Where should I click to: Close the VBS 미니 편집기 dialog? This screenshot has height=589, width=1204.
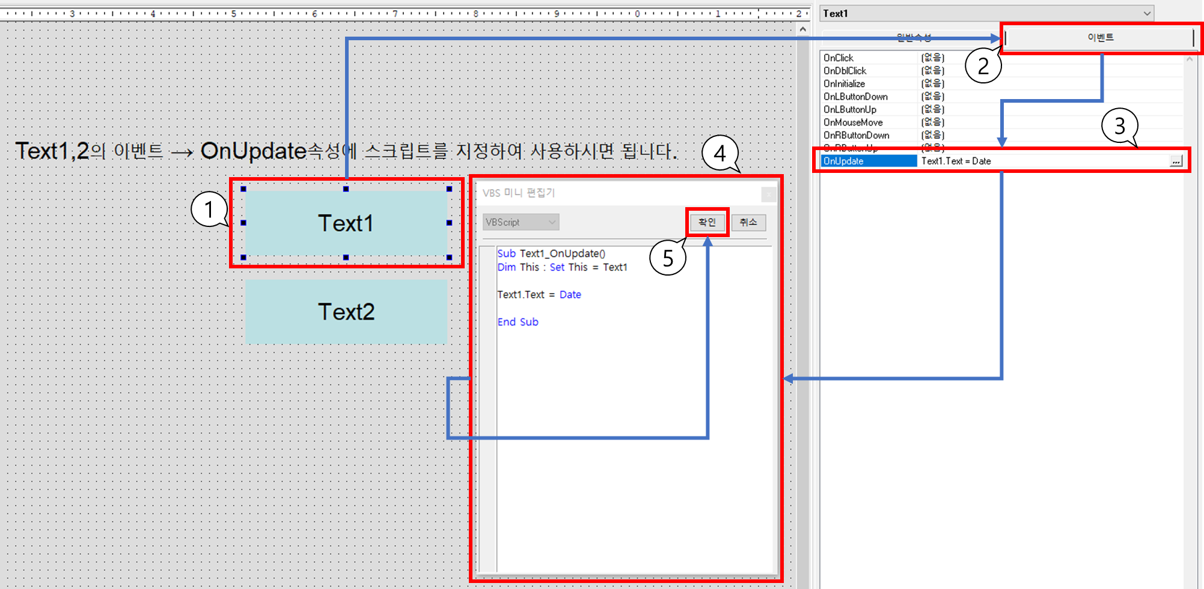pos(768,194)
